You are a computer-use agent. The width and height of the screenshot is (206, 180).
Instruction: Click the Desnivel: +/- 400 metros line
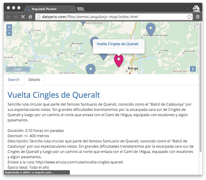28,136
